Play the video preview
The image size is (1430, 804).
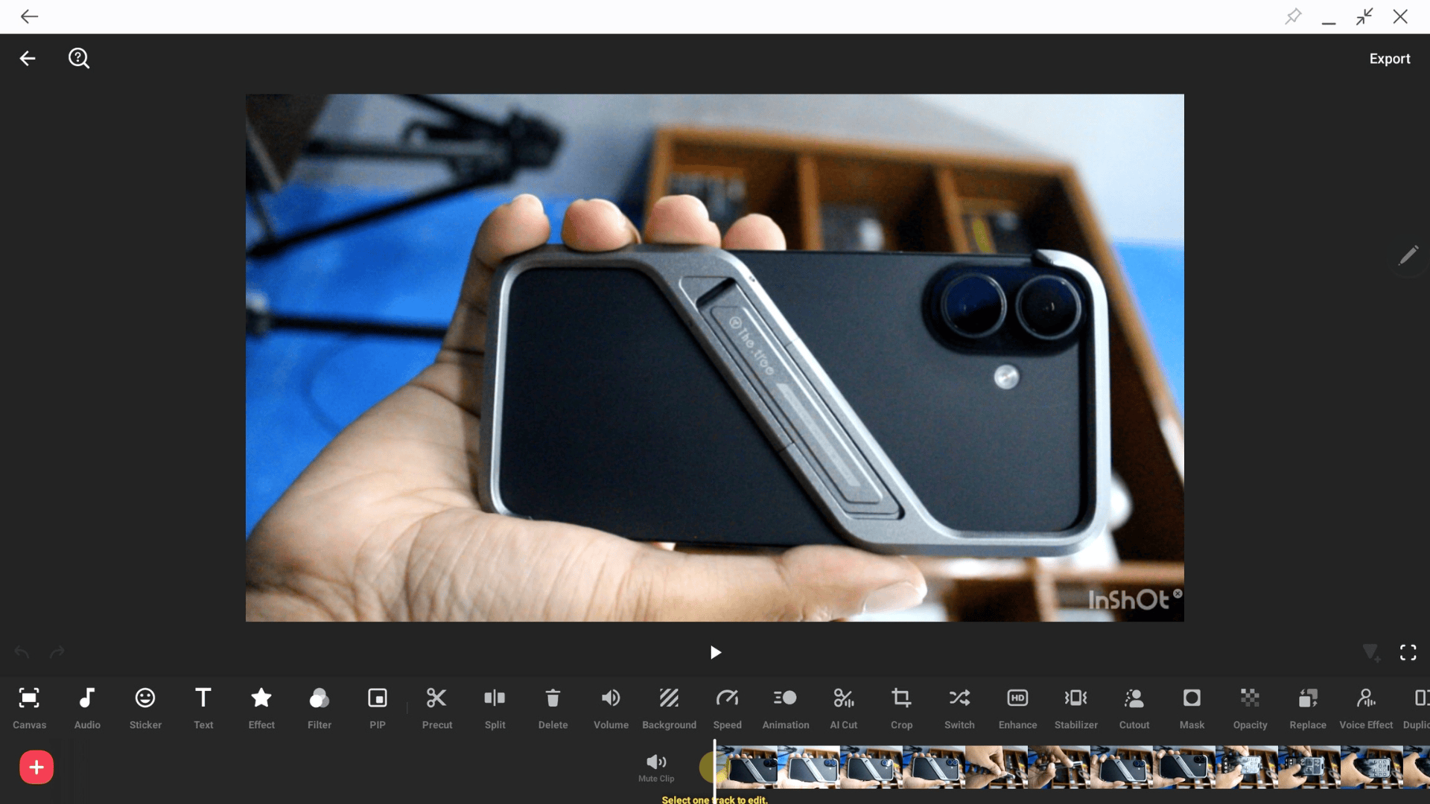(715, 653)
